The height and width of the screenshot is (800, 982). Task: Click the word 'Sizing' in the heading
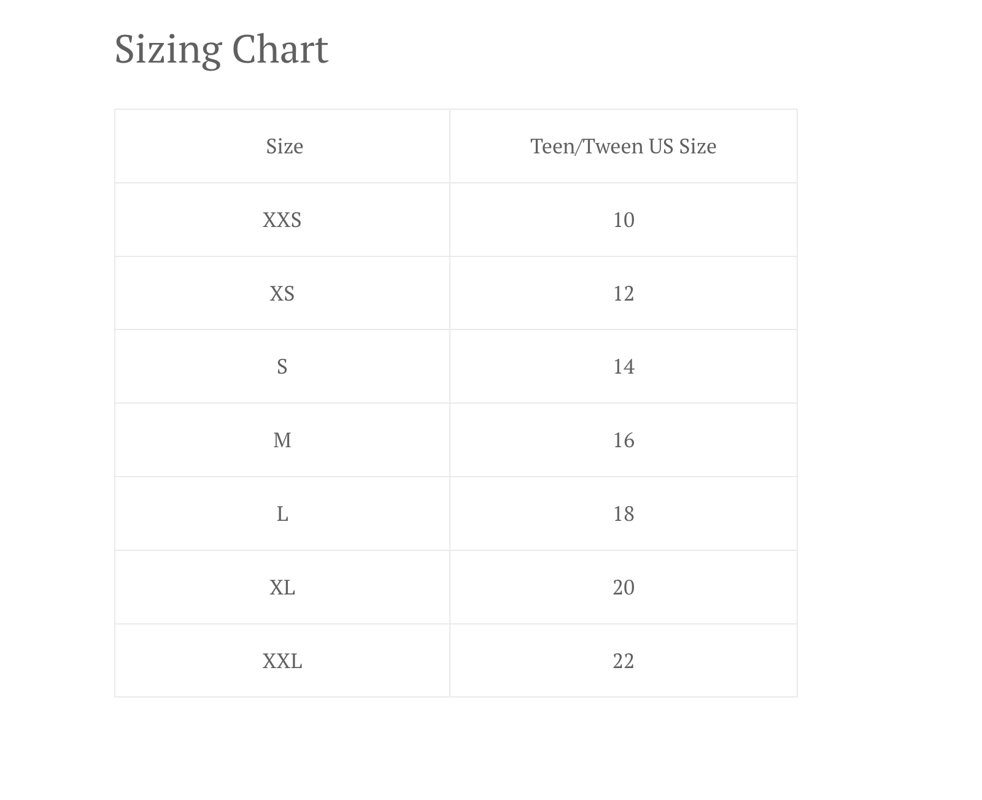168,50
